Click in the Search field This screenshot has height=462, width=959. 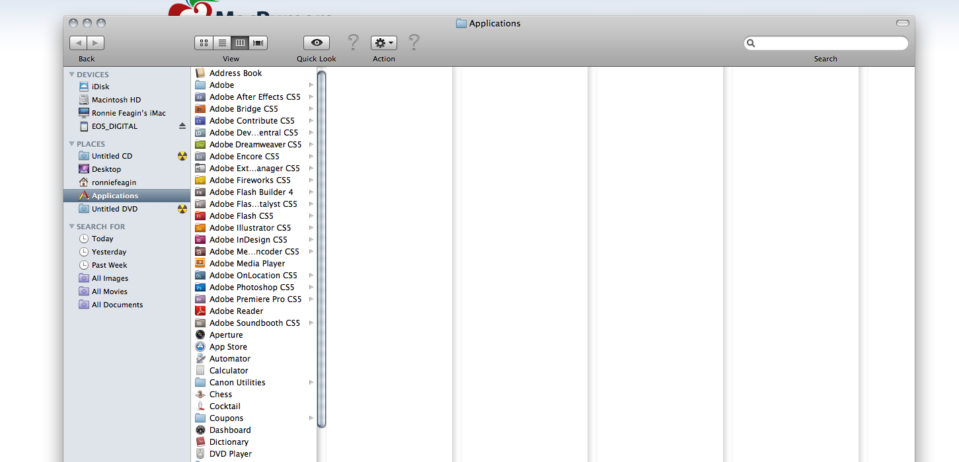click(826, 43)
